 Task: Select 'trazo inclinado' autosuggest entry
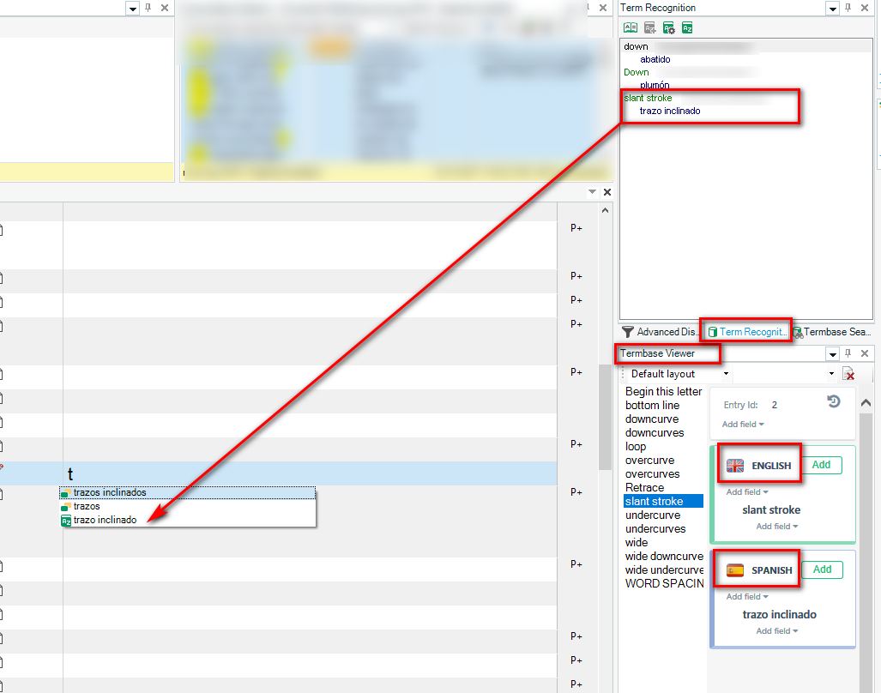[x=105, y=520]
